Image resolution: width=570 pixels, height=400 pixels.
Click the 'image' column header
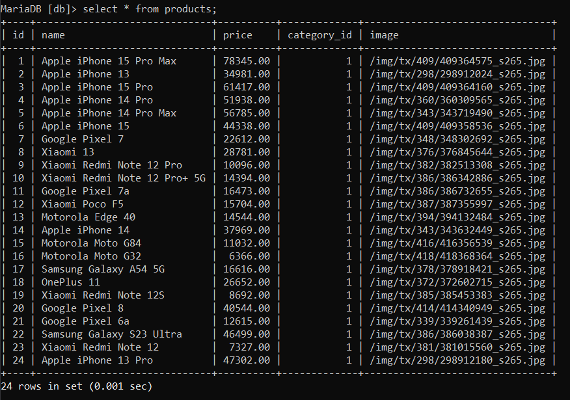click(x=384, y=35)
